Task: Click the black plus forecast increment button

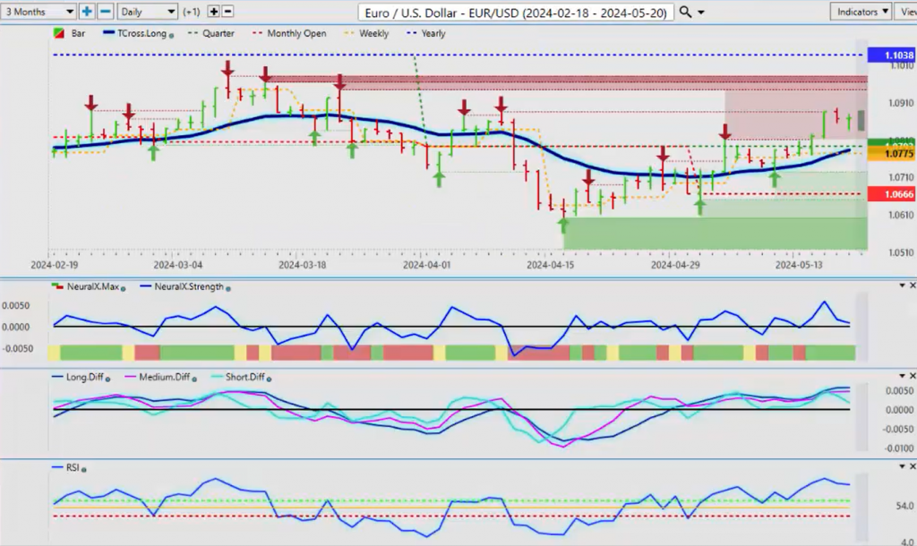Action: point(213,12)
